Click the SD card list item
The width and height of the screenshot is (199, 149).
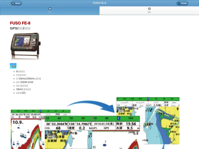[x=21, y=93]
